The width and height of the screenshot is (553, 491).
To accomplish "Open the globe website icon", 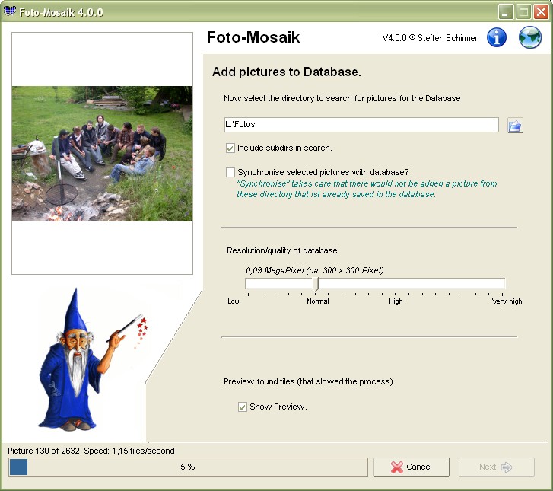I will [530, 37].
